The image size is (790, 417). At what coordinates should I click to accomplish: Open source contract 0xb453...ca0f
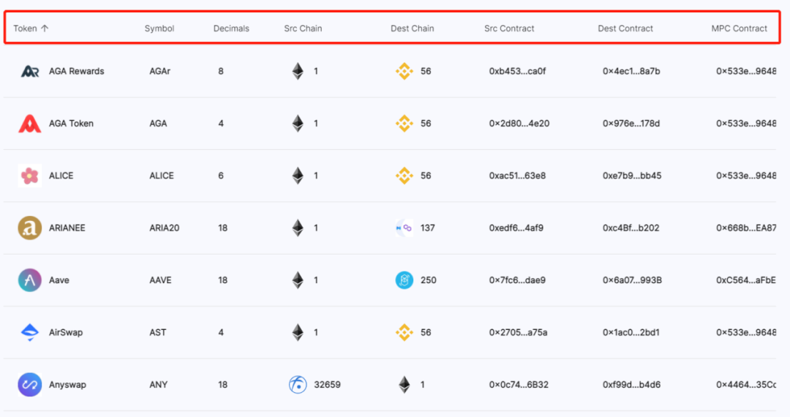tap(517, 72)
